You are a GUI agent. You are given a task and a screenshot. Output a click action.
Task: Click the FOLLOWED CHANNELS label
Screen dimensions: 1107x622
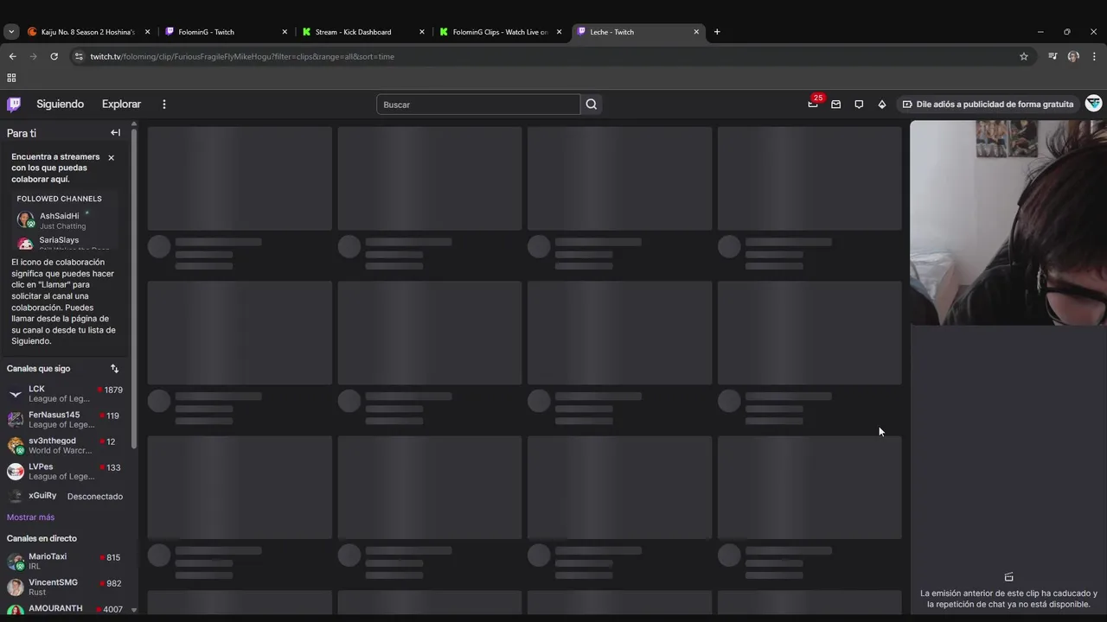(59, 199)
